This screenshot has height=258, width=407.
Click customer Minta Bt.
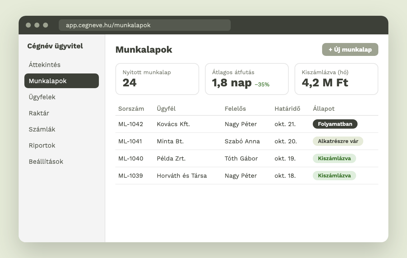click(170, 141)
